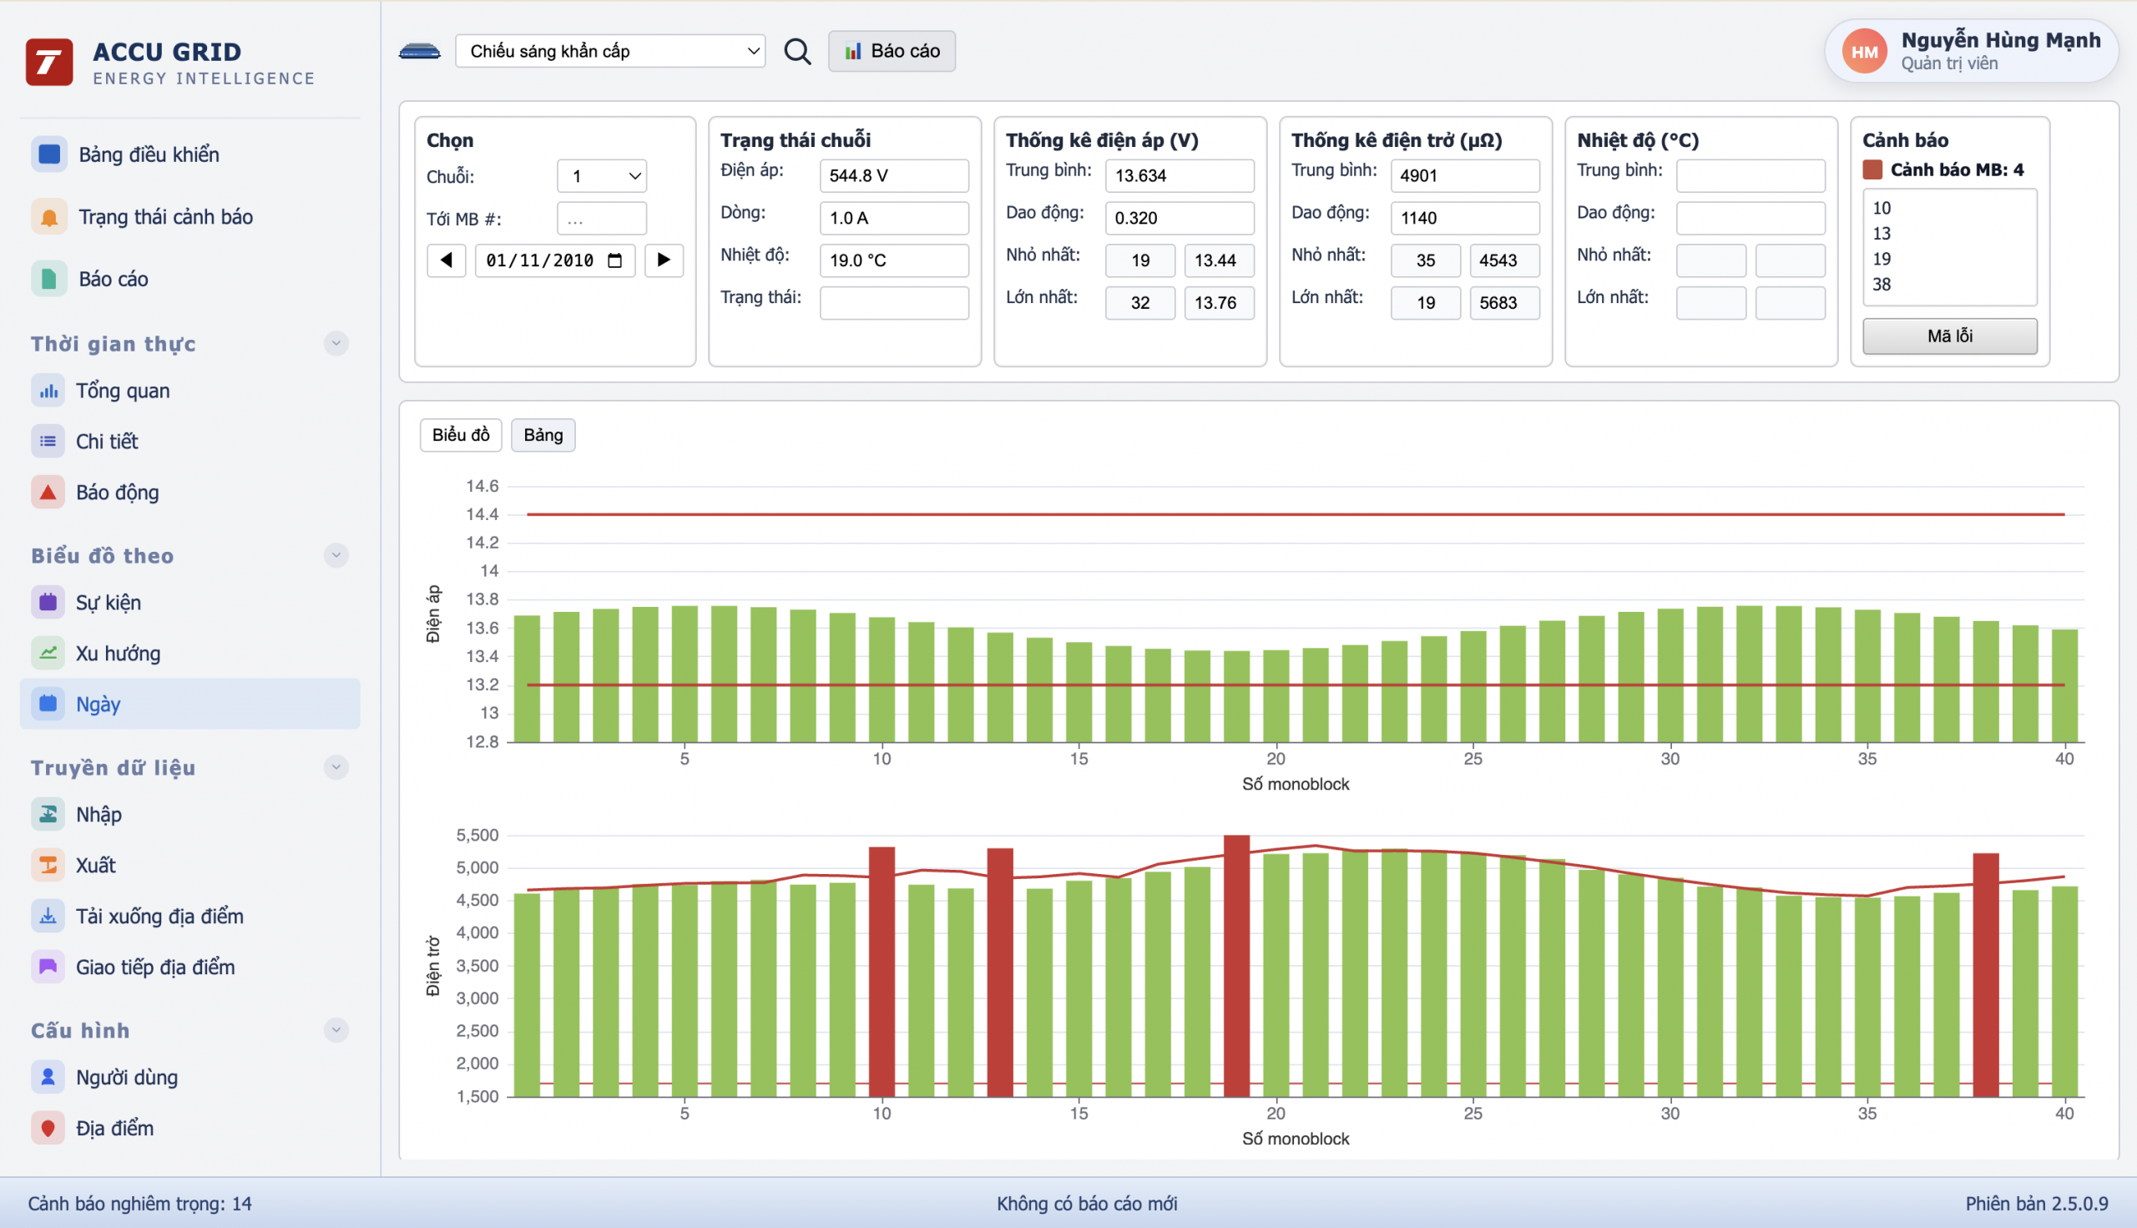Viewport: 2137px width, 1228px height.
Task: Open Trạng thái cảnh báo bell icon
Action: point(49,217)
